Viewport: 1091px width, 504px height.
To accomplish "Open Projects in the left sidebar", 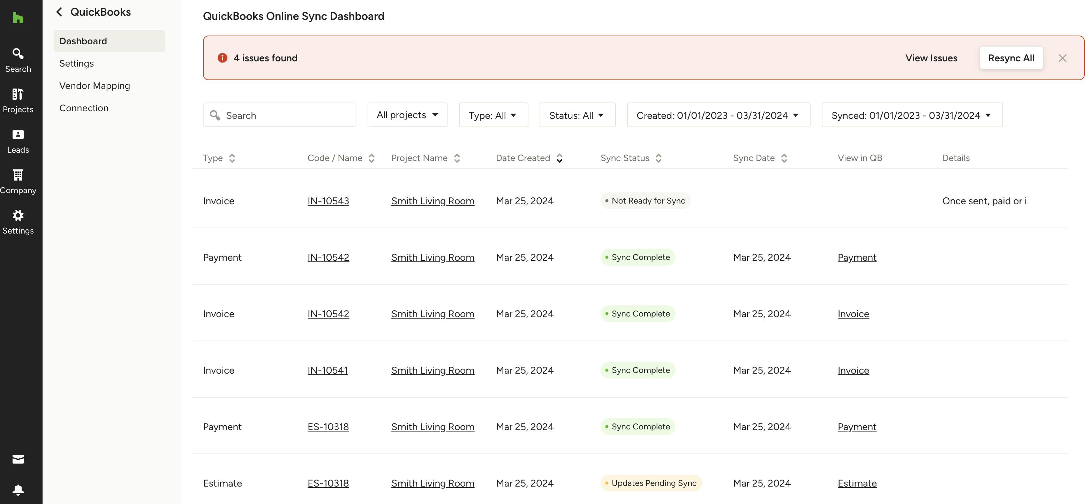I will [18, 101].
